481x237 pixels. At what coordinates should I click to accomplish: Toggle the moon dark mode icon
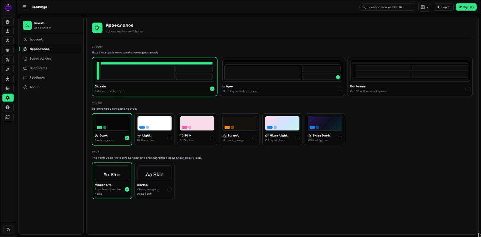coord(8,230)
